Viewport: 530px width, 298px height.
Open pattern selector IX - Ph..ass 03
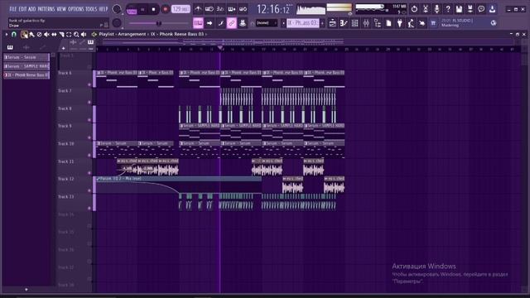303,23
